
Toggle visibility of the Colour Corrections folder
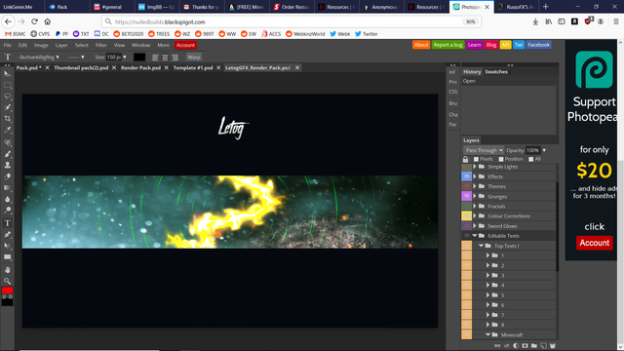pos(466,216)
